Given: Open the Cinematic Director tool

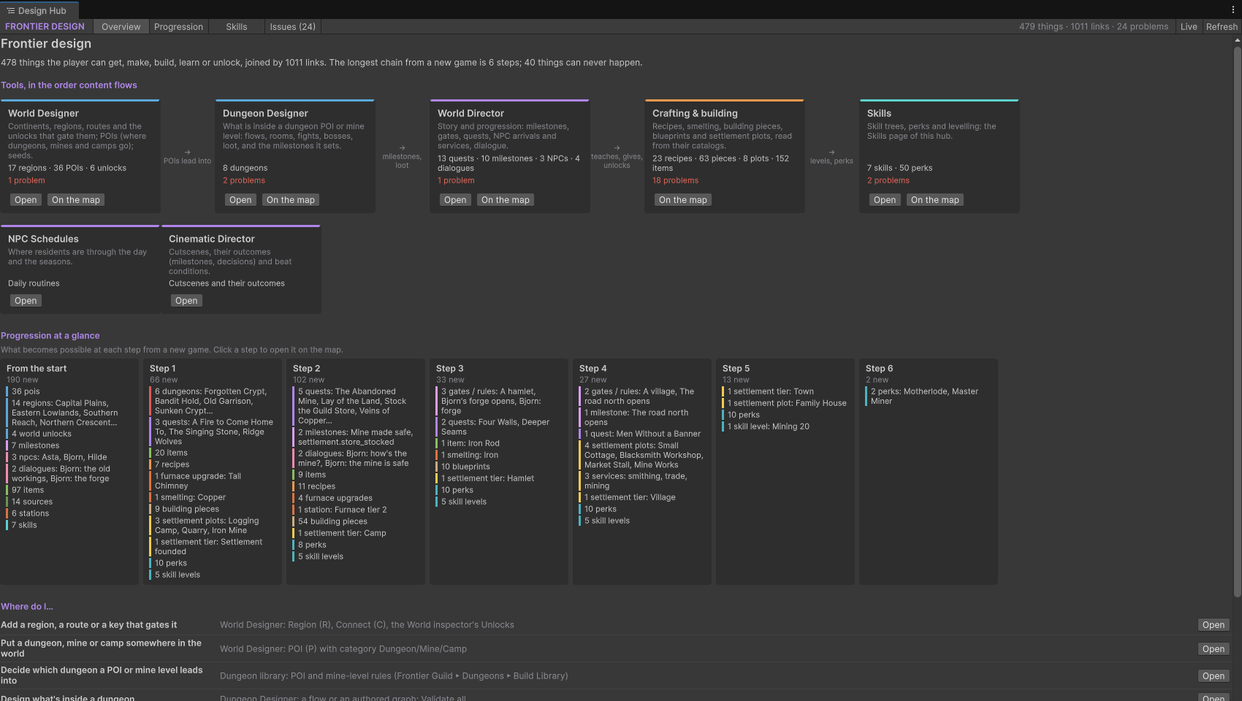Looking at the screenshot, I should [186, 301].
